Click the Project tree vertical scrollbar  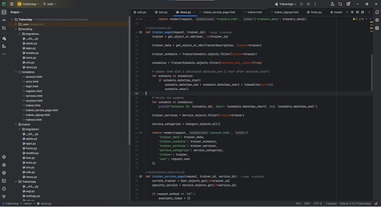129,81
